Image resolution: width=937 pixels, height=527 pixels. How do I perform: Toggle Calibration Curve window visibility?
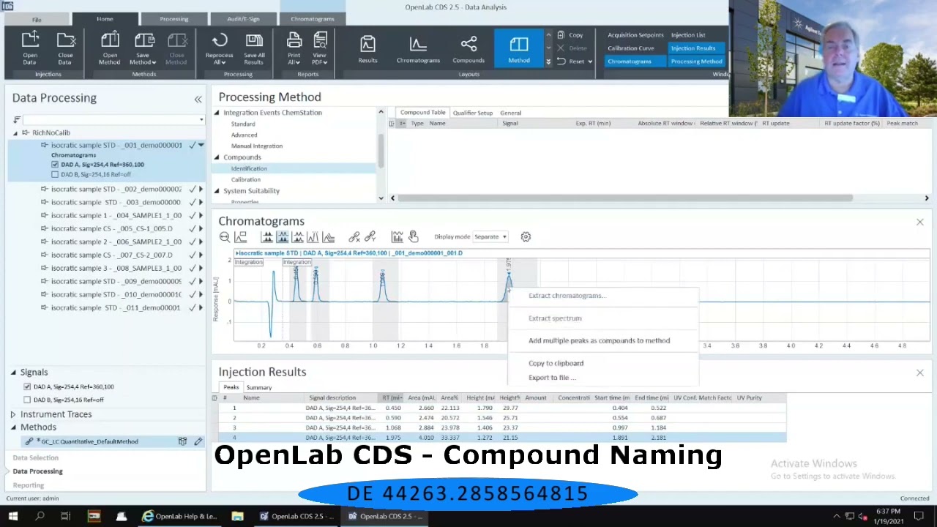630,48
